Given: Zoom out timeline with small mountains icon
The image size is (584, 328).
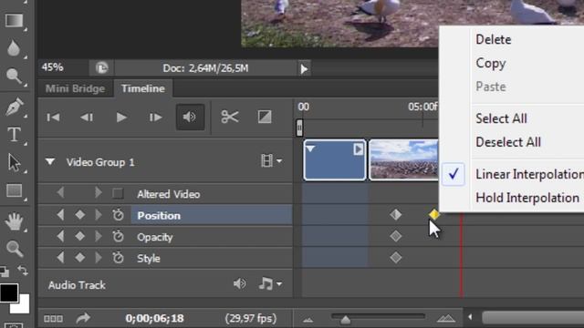Looking at the screenshot, I should [x=308, y=320].
